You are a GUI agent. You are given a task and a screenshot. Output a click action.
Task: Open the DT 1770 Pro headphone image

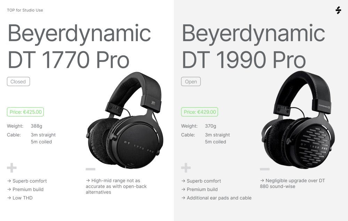point(125,120)
